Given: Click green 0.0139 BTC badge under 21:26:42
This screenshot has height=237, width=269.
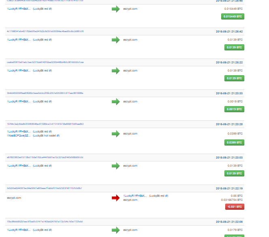Looking at the screenshot, I should click(234, 48).
